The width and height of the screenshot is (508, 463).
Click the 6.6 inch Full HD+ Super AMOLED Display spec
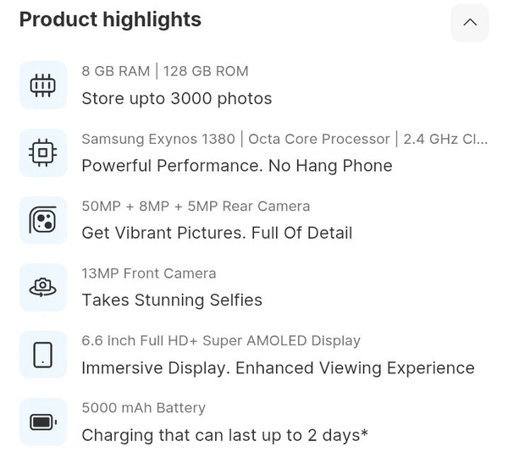[x=221, y=340]
